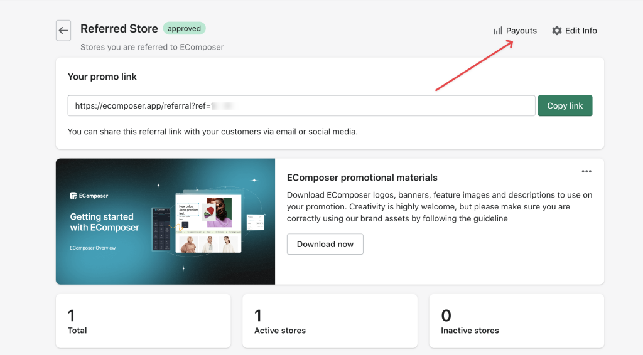The image size is (643, 355).
Task: Open Edit Info settings
Action: pyautogui.click(x=574, y=31)
